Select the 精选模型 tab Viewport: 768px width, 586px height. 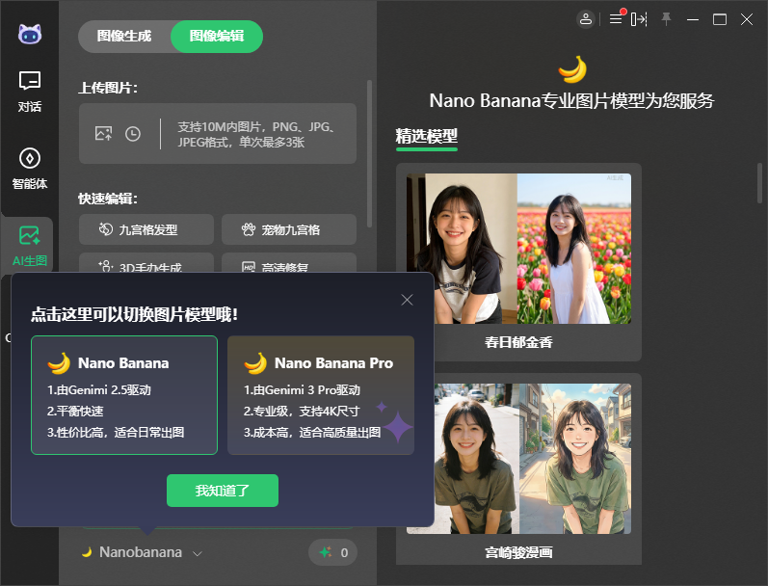[x=427, y=137]
